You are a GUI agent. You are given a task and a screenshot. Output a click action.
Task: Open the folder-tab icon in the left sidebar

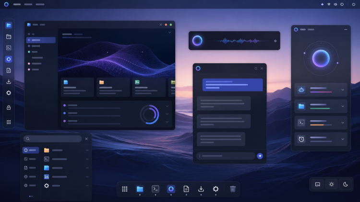pos(9,37)
